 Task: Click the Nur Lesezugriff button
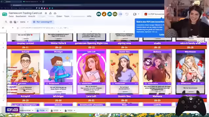43,22
